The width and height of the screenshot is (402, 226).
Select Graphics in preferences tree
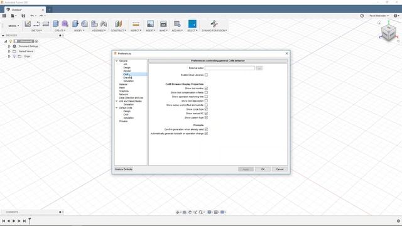[x=124, y=91]
